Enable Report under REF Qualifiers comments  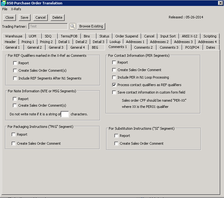pos(15,63)
